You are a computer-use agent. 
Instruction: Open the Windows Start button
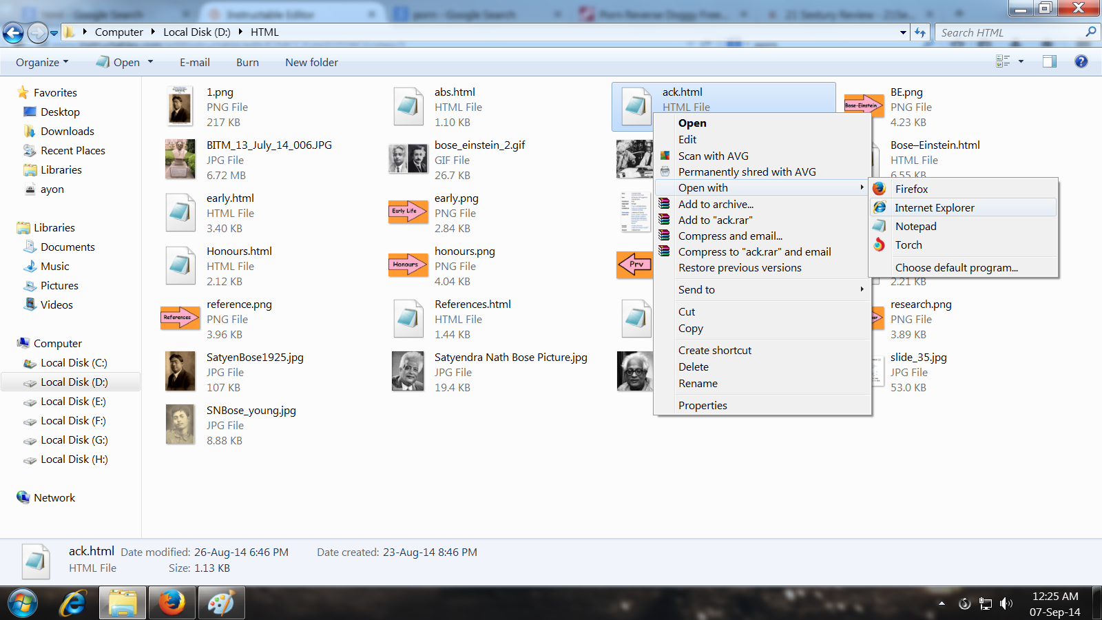[23, 603]
